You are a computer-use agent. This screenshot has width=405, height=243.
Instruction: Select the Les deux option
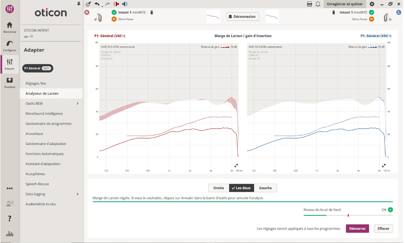tap(242, 188)
